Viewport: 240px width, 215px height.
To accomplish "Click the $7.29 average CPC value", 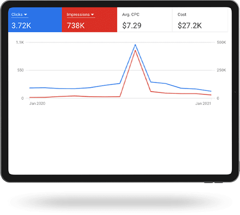I will pos(132,25).
